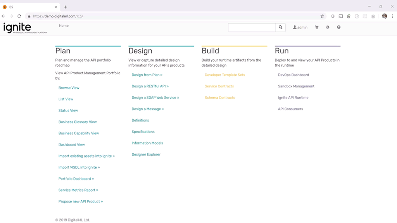
Task: Open DevOps Dashboard link
Action: click(293, 75)
